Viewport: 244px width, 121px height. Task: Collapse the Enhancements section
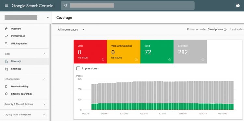[44, 79]
